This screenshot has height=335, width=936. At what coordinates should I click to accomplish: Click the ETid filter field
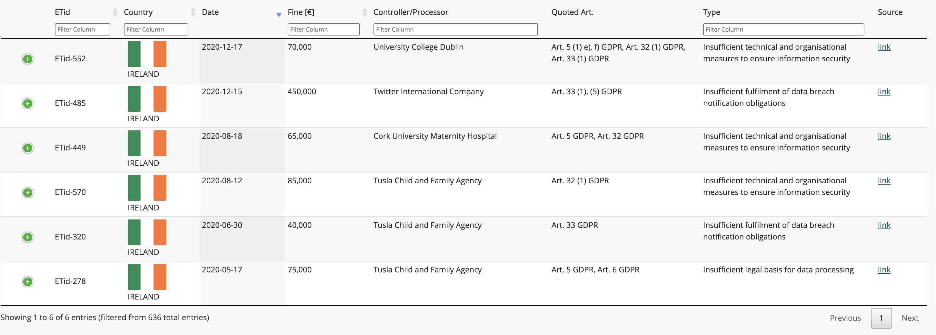[x=83, y=29]
